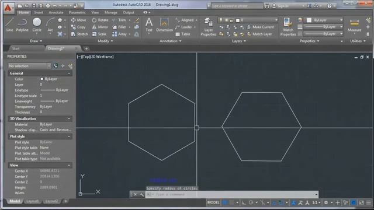Viewport: 374px width, 210px height.
Task: Collapse the General section
Action: point(69,73)
